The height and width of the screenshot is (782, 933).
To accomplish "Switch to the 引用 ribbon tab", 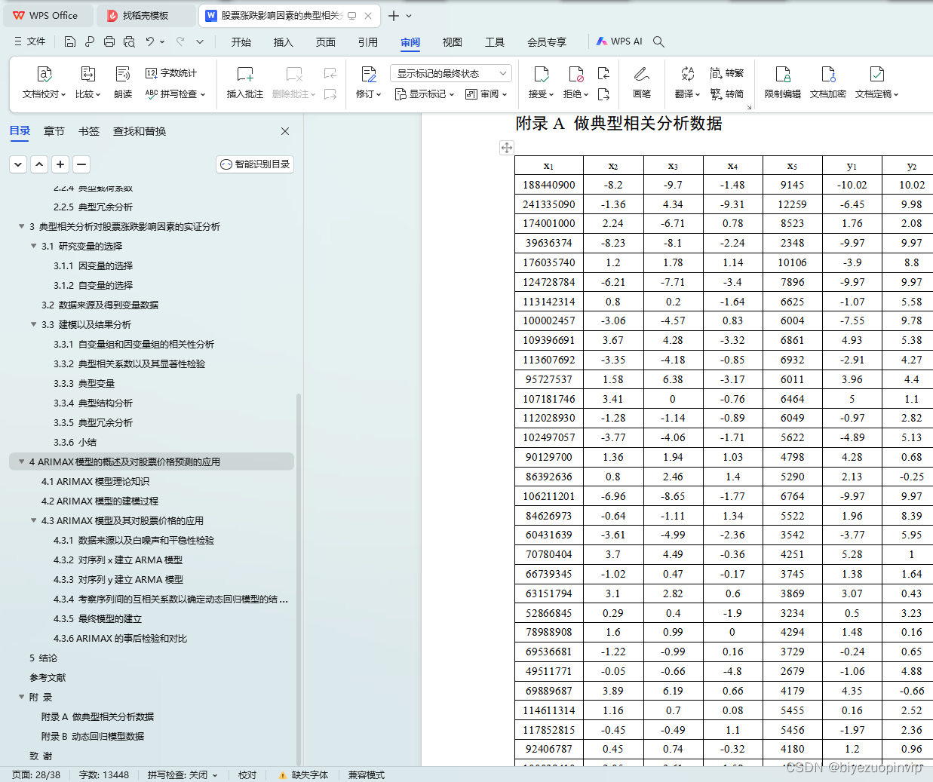I will [x=368, y=42].
